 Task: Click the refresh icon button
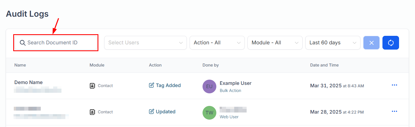[390, 43]
